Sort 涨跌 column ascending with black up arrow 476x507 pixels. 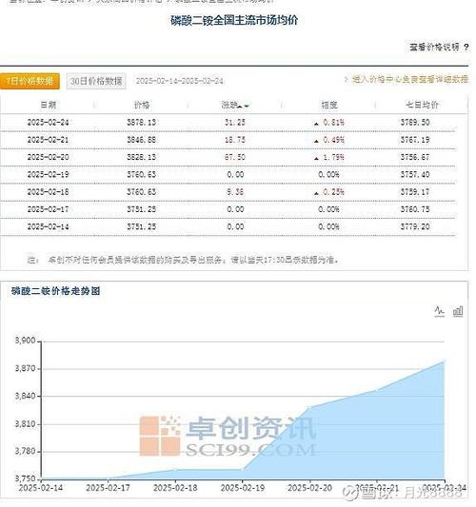click(x=240, y=106)
